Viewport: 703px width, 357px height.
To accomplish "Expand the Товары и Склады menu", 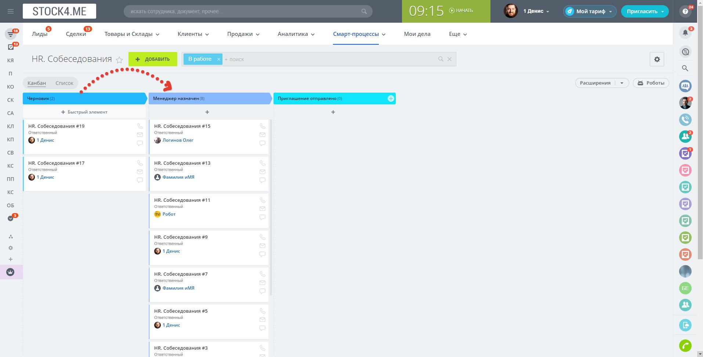I will tap(132, 34).
